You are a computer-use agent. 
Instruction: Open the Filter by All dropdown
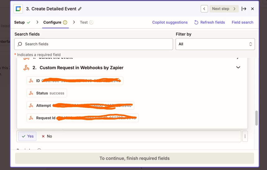click(x=215, y=44)
